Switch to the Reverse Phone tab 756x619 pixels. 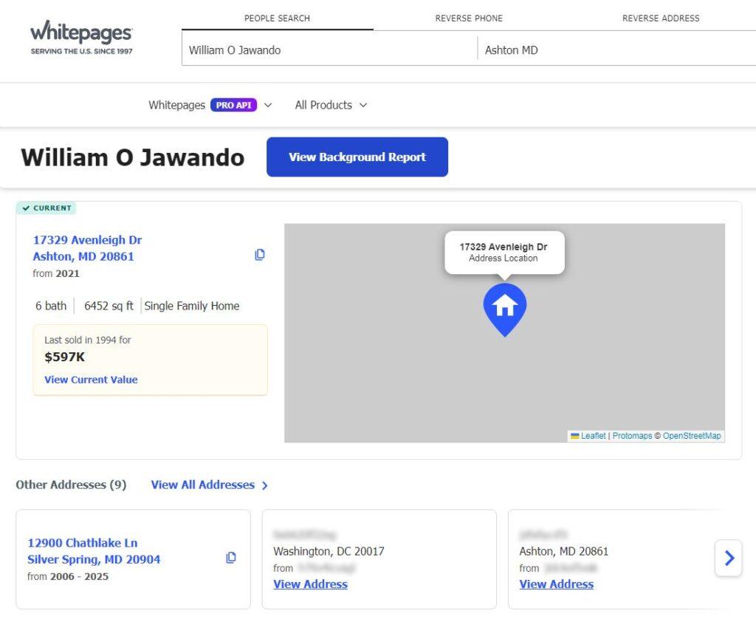469,18
